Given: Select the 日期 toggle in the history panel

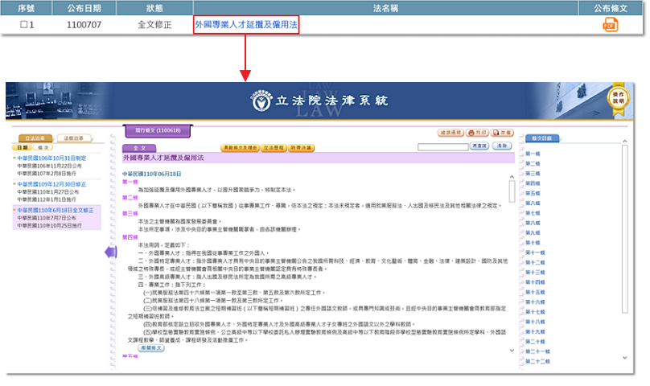Looking at the screenshot, I should (23, 147).
